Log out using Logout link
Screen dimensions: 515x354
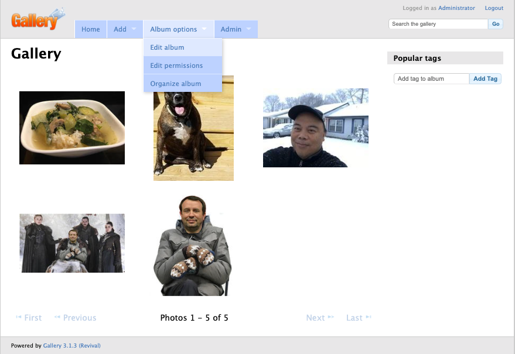point(493,8)
